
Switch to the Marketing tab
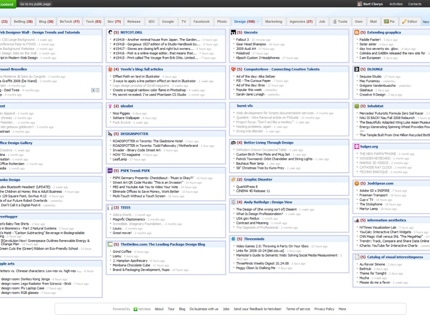(273, 21)
